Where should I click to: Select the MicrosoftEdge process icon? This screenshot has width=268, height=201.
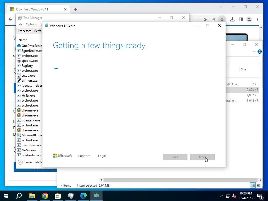click(19, 135)
